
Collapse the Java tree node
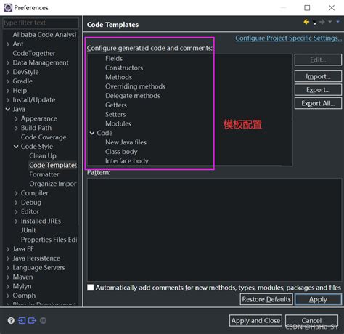[x=8, y=110]
